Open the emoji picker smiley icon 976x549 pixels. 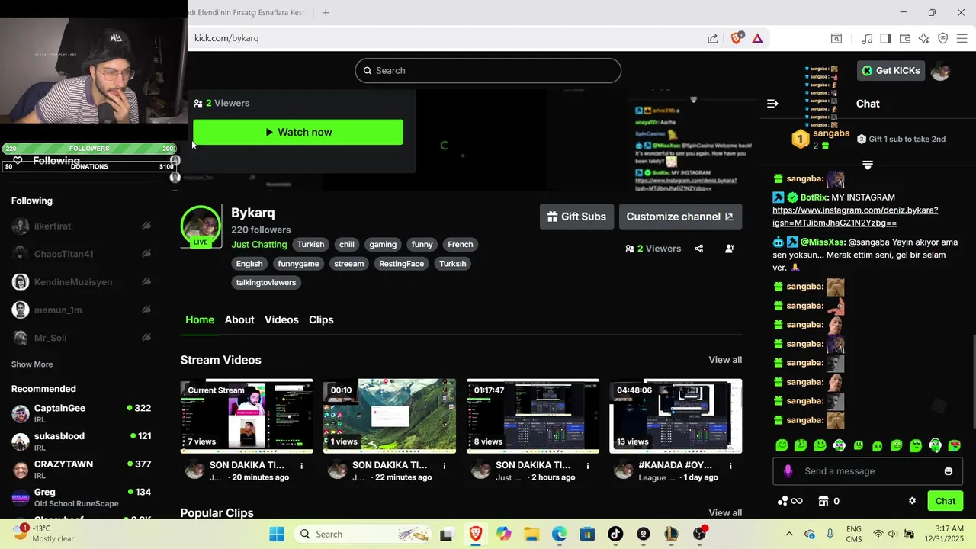(x=949, y=471)
